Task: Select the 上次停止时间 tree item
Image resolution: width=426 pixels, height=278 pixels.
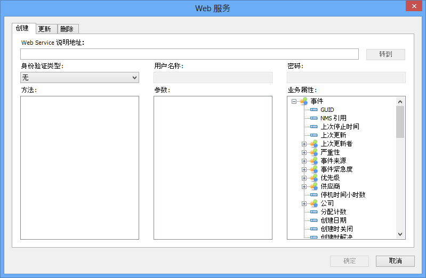Action: [340, 127]
